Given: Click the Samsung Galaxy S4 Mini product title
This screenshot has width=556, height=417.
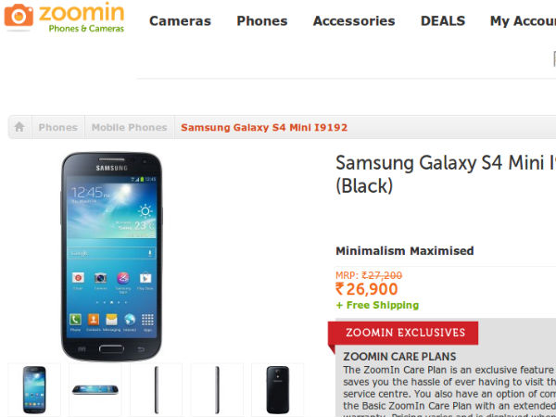Looking at the screenshot, I should pos(446,174).
